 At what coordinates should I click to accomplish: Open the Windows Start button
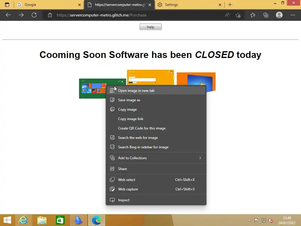7,220
